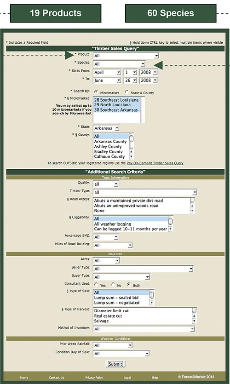Open Contact Us footer link
This screenshot has width=230, height=384.
pos(57,378)
